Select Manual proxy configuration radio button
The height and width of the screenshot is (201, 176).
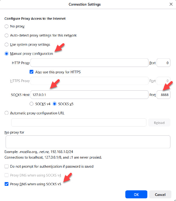pyautogui.click(x=7, y=54)
